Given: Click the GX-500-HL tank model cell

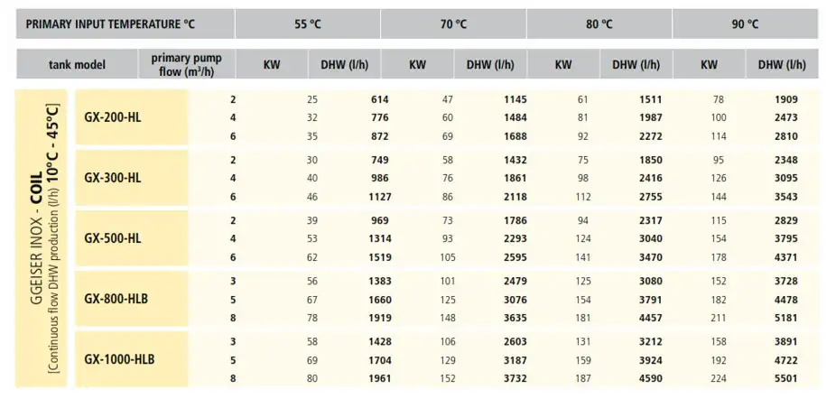Looking at the screenshot, I should tap(132, 238).
